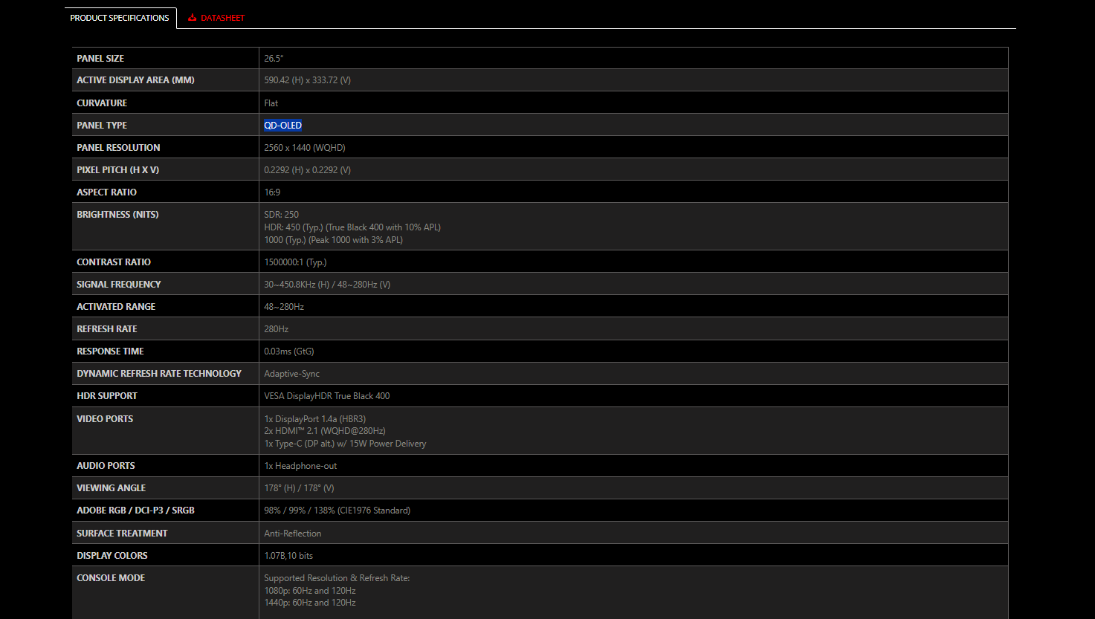The image size is (1095, 619).
Task: Click the 16:9 aspect ratio value
Action: (272, 192)
